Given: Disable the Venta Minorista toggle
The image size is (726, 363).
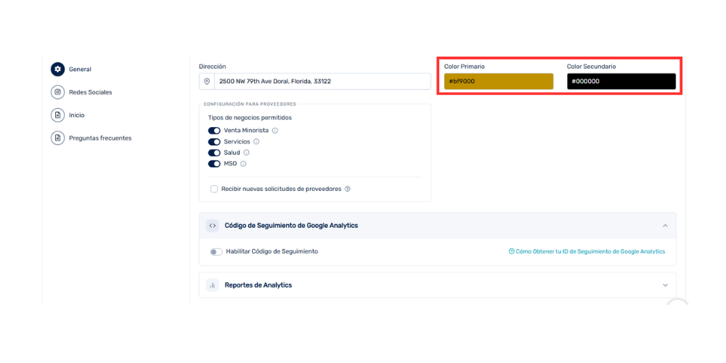Looking at the screenshot, I should point(214,131).
